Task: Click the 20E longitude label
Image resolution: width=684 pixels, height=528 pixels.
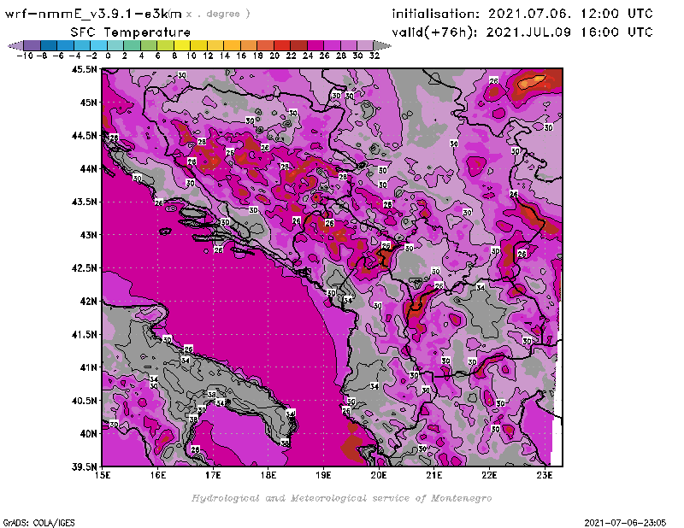Action: pyautogui.click(x=379, y=475)
